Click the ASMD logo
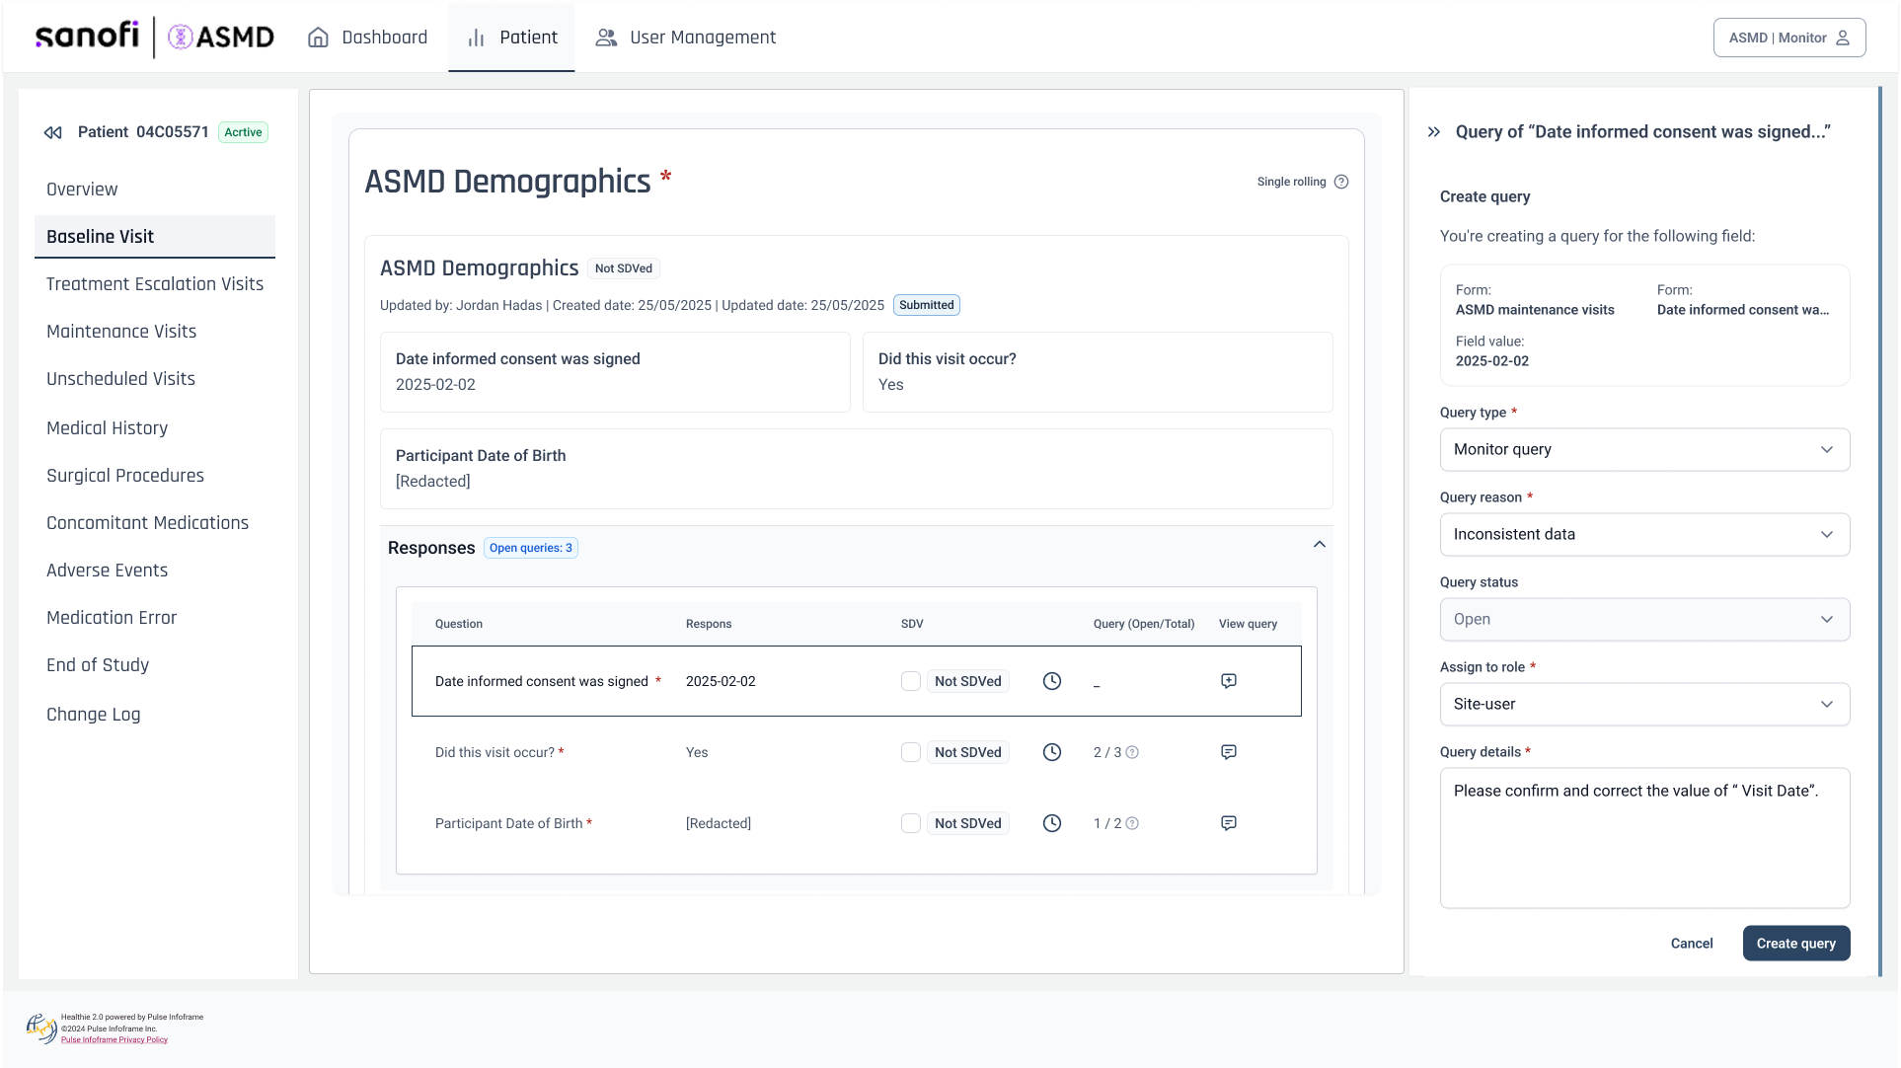The image size is (1901, 1068). (x=221, y=38)
